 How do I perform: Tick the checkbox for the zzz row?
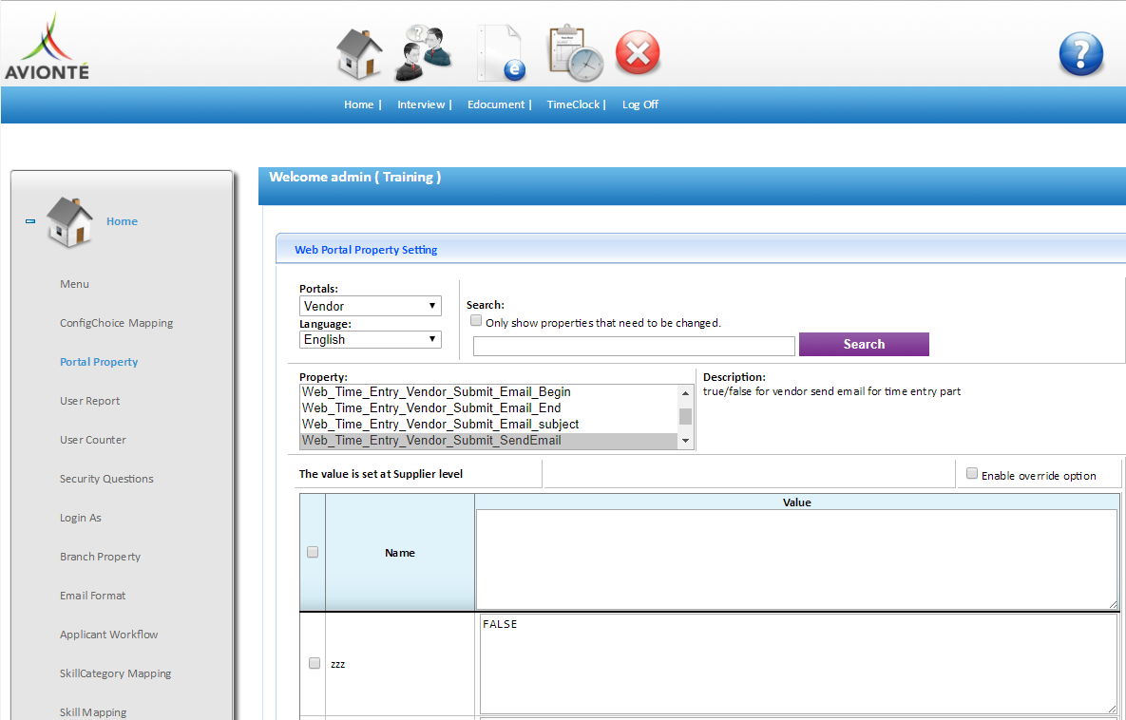tap(314, 664)
